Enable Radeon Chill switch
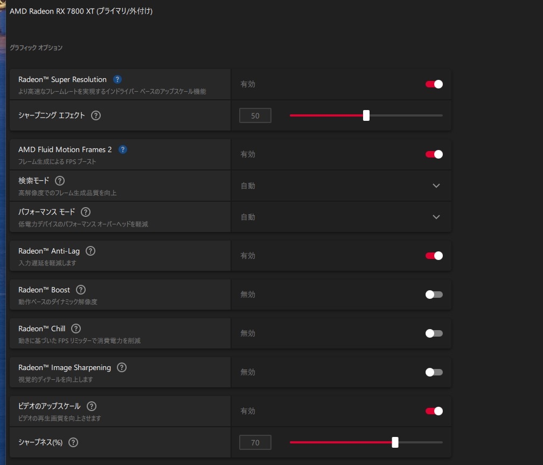This screenshot has width=543, height=465. (434, 333)
